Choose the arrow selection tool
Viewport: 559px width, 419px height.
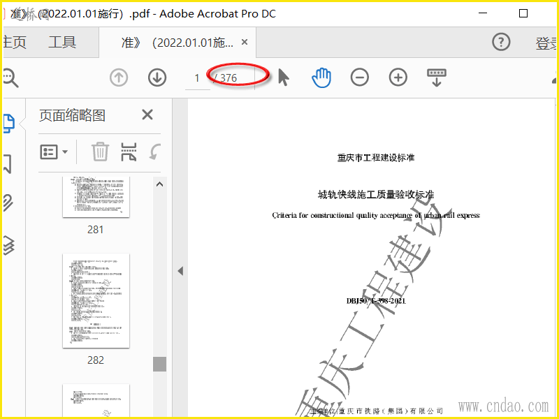point(284,78)
